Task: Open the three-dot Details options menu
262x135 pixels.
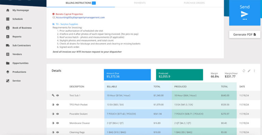Action: (254, 71)
